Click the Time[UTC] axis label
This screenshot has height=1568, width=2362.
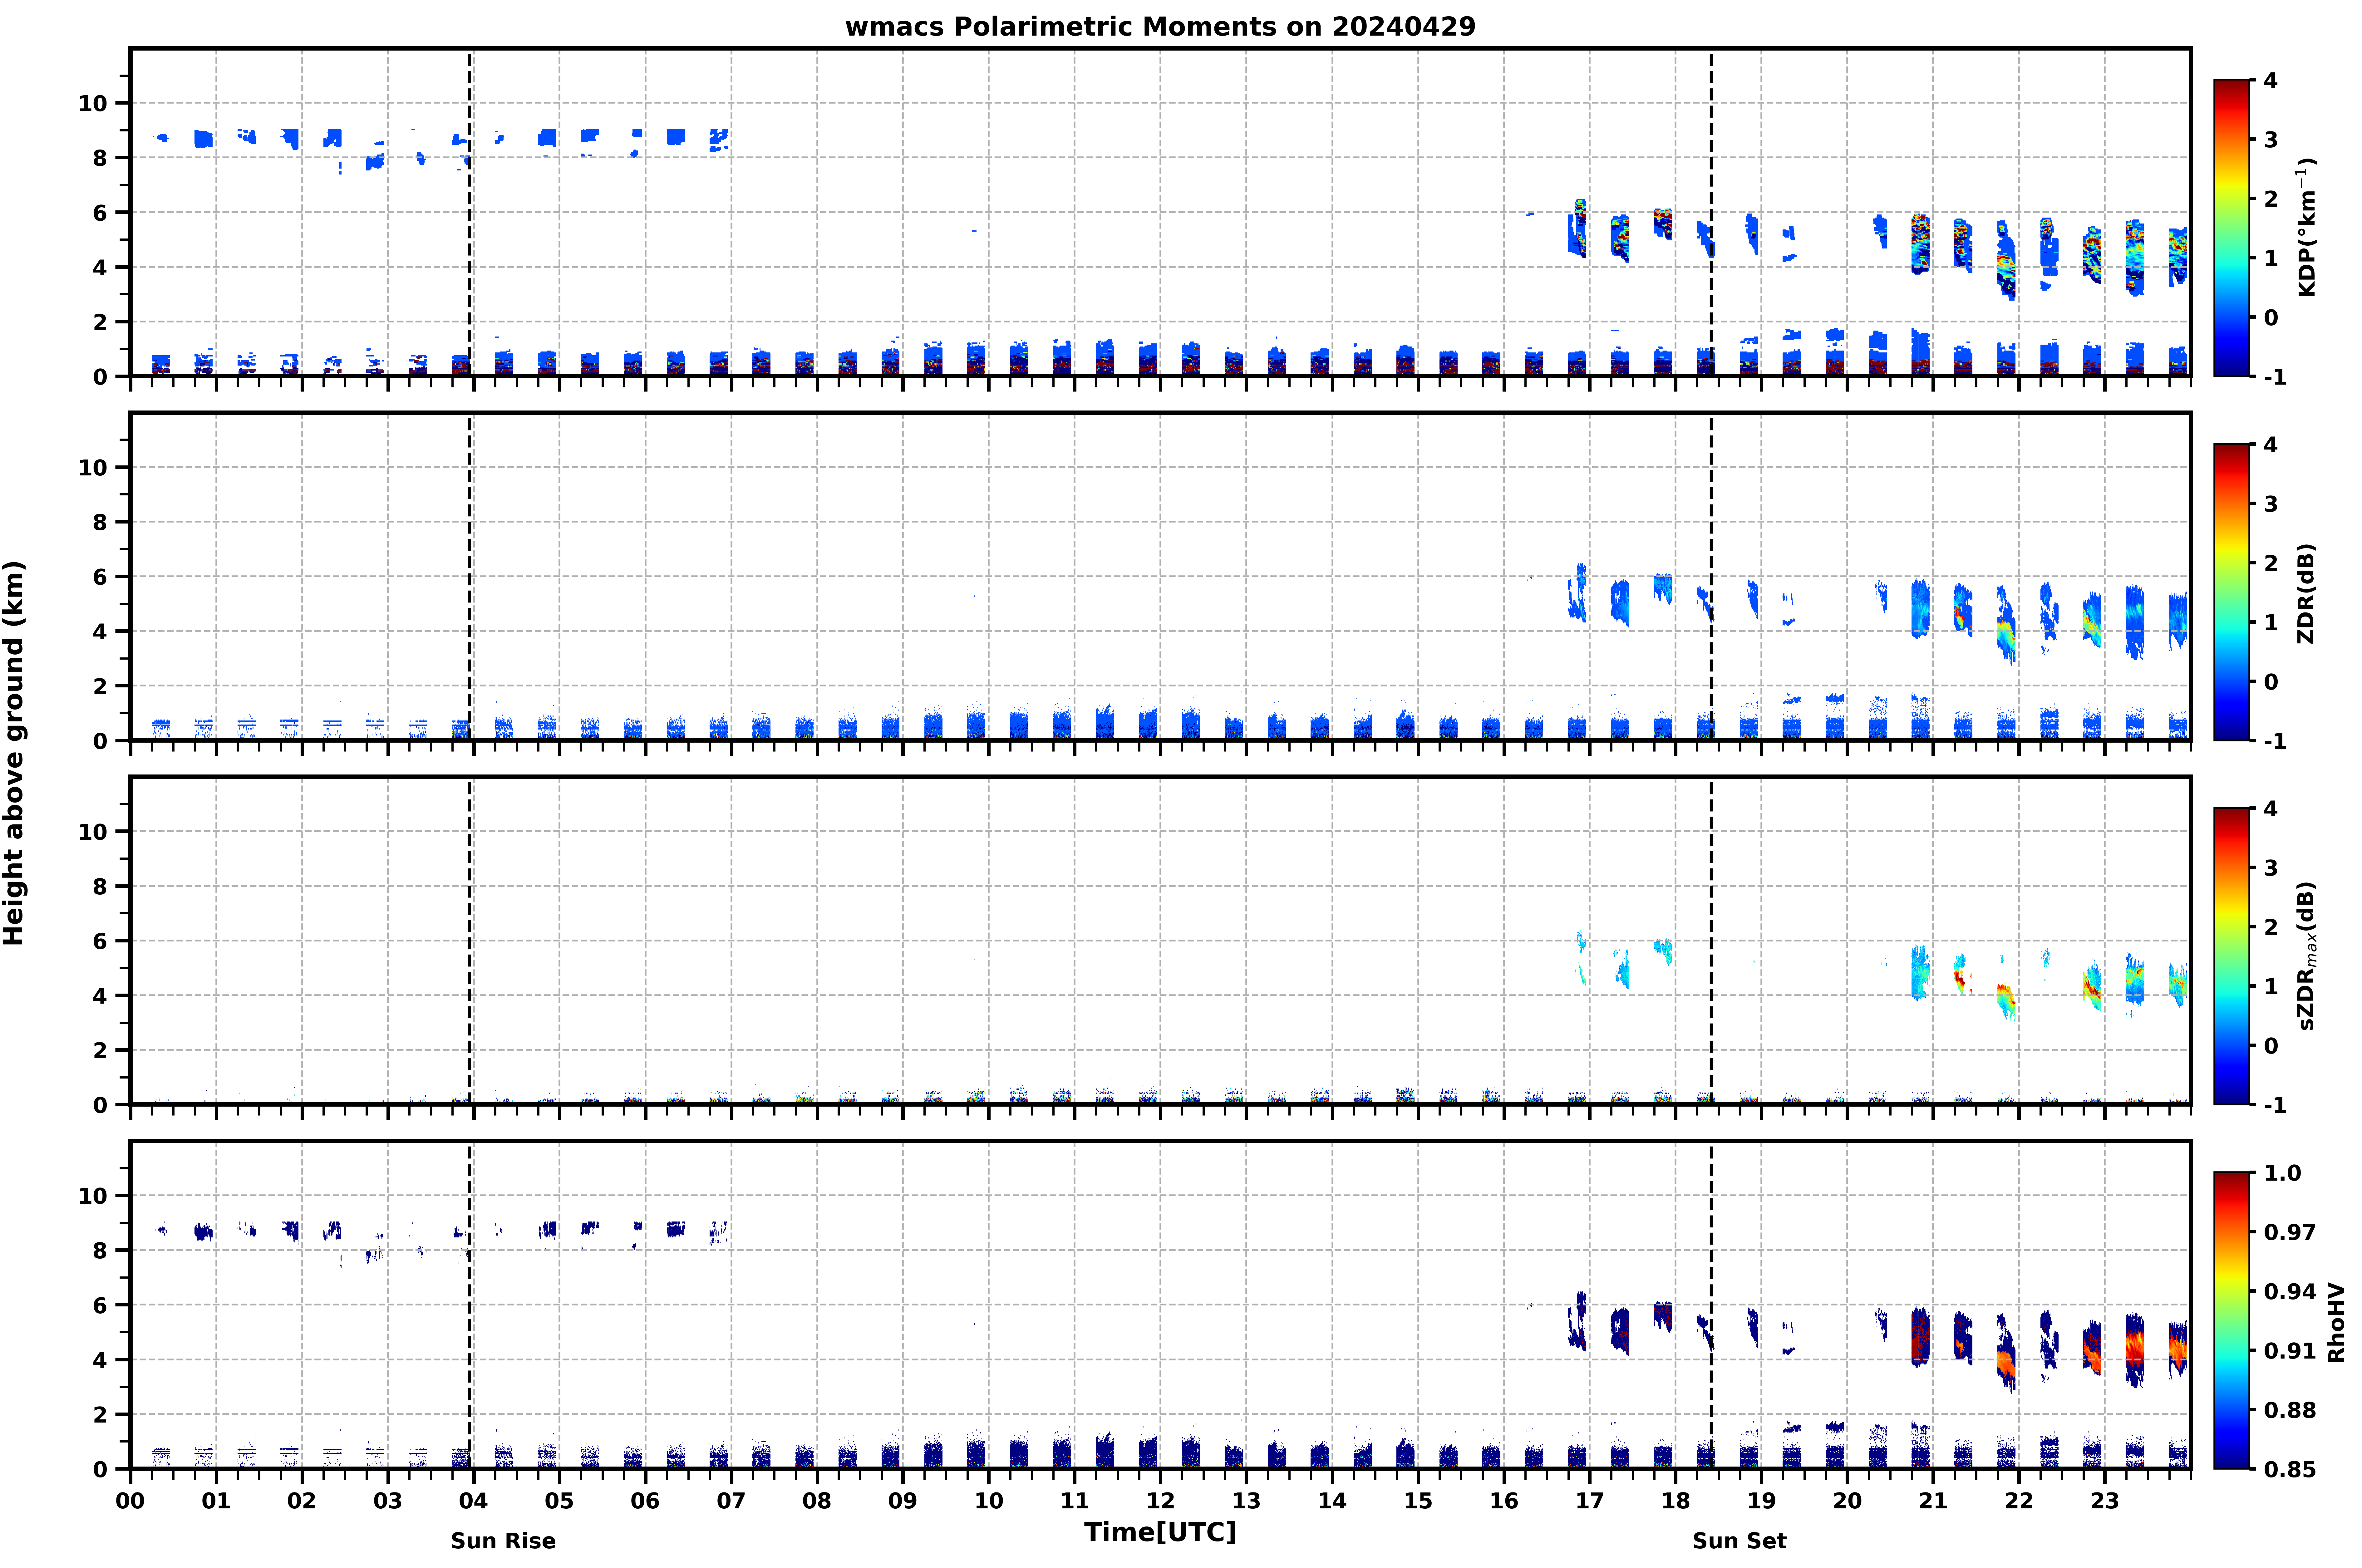[x=1160, y=1532]
